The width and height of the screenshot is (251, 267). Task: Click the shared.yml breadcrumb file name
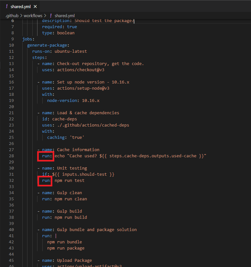tap(65, 16)
